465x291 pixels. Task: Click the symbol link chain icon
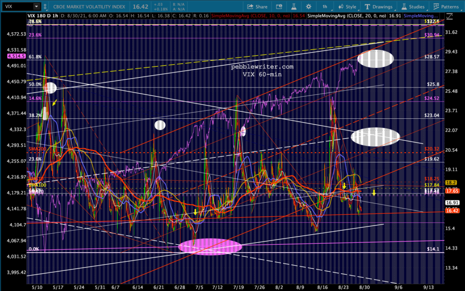click(x=45, y=6)
